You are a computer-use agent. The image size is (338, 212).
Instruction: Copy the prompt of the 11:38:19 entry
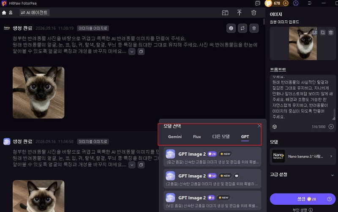tap(141, 52)
